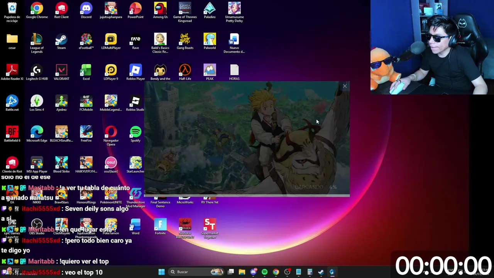Select the Microsoft Edge desktop icon
Screen dimensions: 494x278
click(x=37, y=134)
